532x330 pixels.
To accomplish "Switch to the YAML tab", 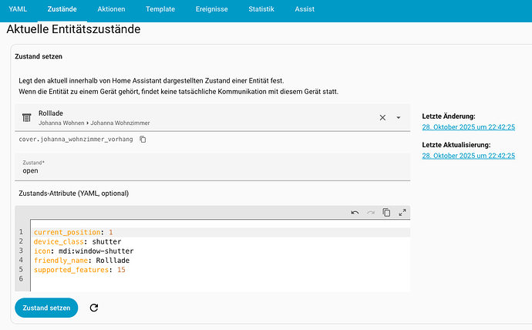I will pyautogui.click(x=18, y=9).
